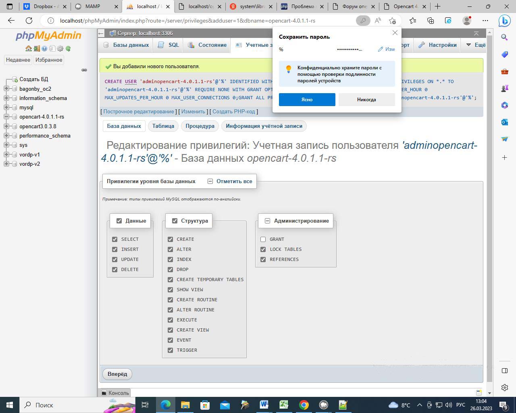Viewport: 516px width, 413px height.
Task: Uncheck the DELETE privilege checkbox
Action: tap(115, 269)
